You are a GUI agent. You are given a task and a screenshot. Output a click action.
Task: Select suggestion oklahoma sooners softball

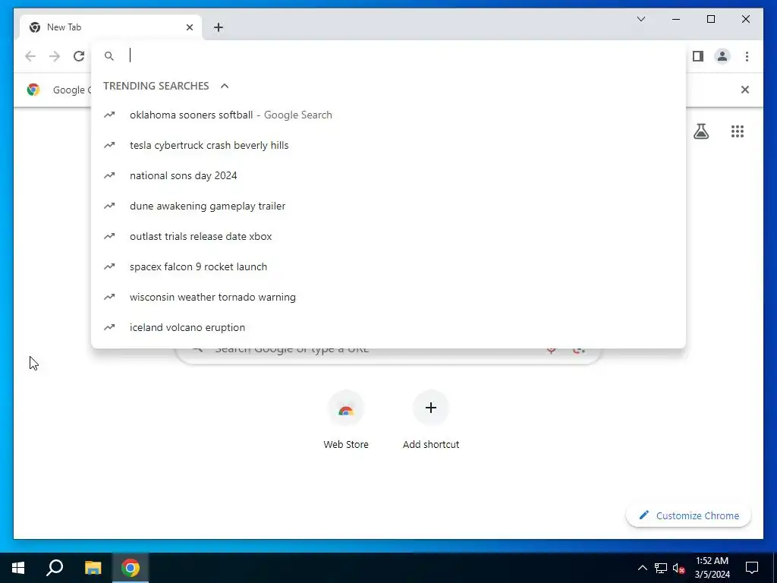[x=388, y=115]
